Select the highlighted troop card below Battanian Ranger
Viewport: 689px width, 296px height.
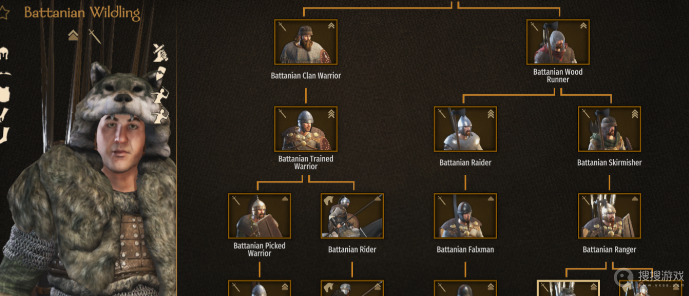pyautogui.click(x=568, y=288)
